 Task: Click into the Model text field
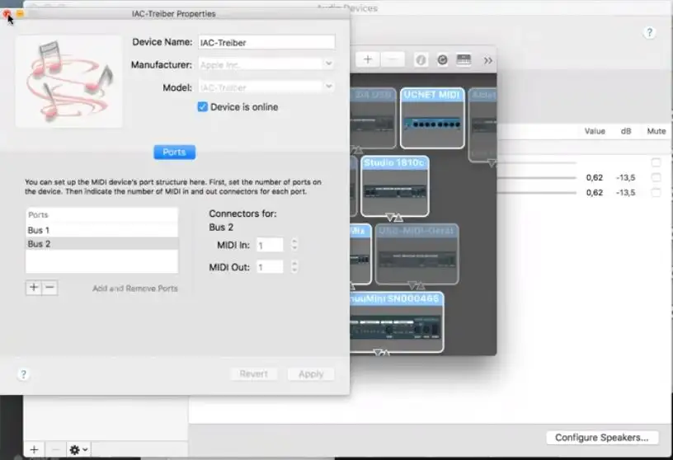pyautogui.click(x=260, y=87)
